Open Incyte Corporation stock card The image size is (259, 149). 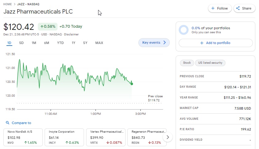coord(64,137)
